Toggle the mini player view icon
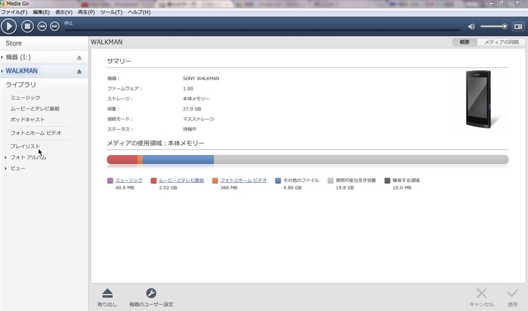The image size is (528, 311). pyautogui.click(x=518, y=27)
